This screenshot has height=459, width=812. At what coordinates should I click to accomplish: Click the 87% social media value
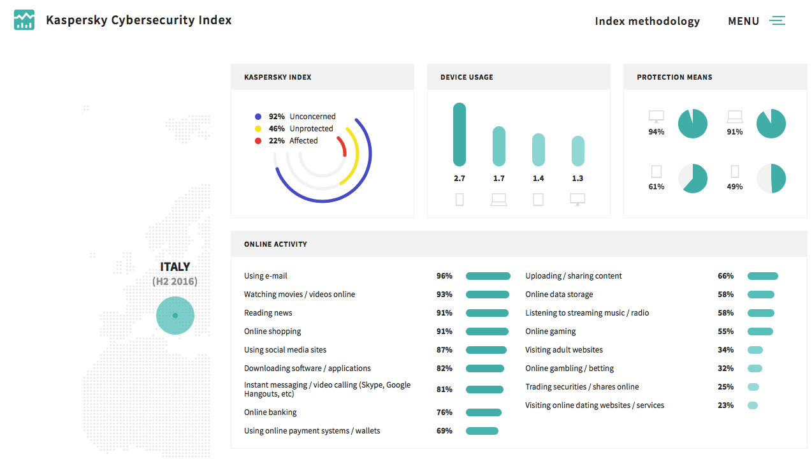pos(444,350)
